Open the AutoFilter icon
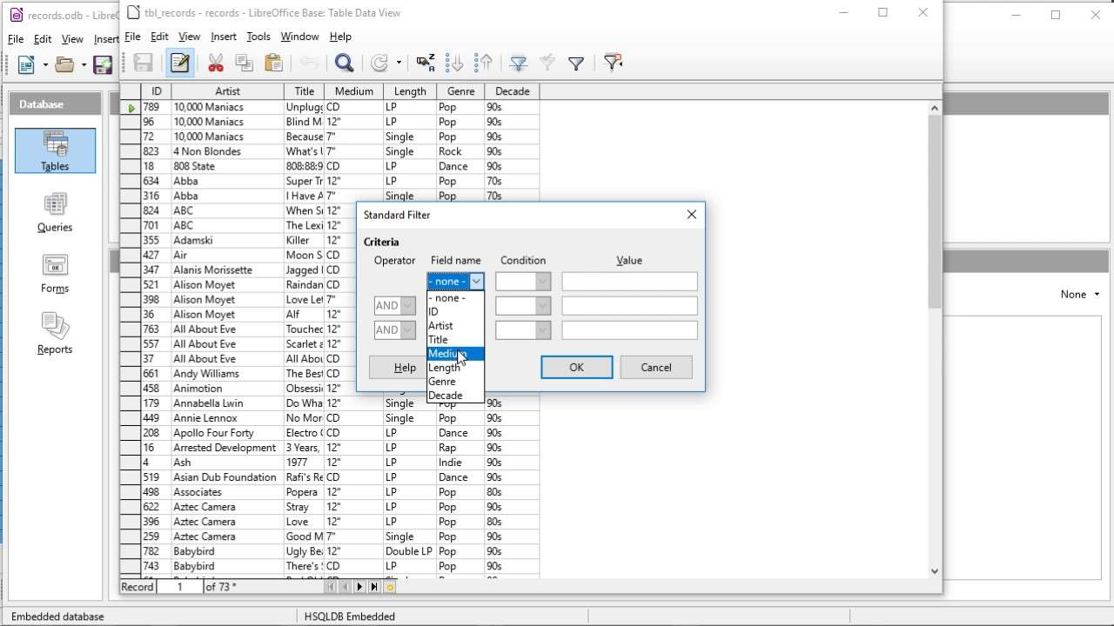The width and height of the screenshot is (1114, 626). click(x=518, y=62)
